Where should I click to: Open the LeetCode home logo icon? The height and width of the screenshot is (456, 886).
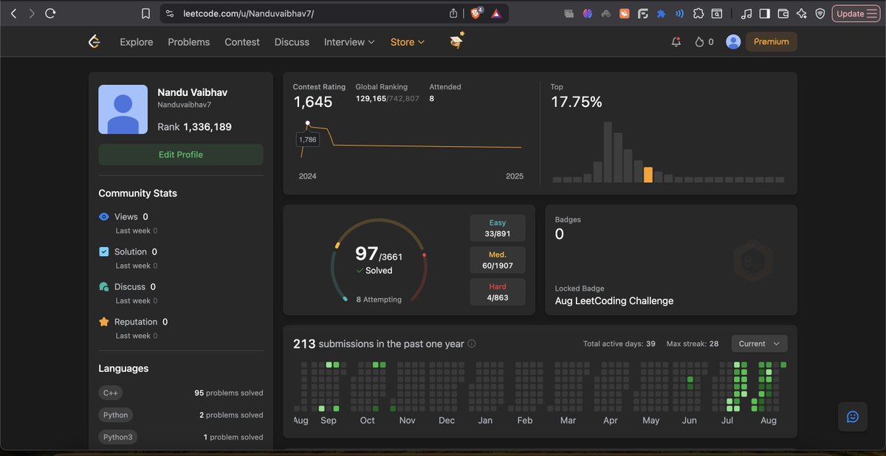click(94, 41)
